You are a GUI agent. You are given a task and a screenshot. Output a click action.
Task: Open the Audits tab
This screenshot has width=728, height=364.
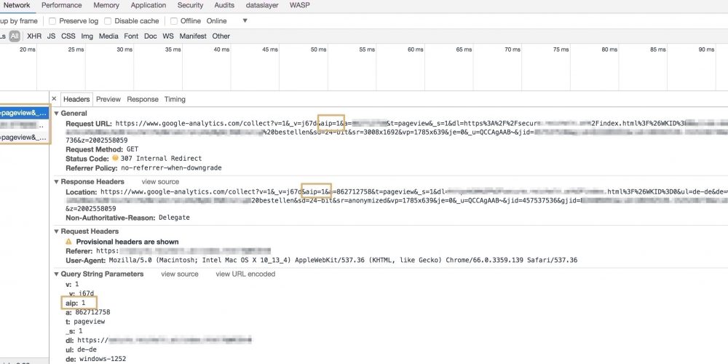tap(224, 6)
